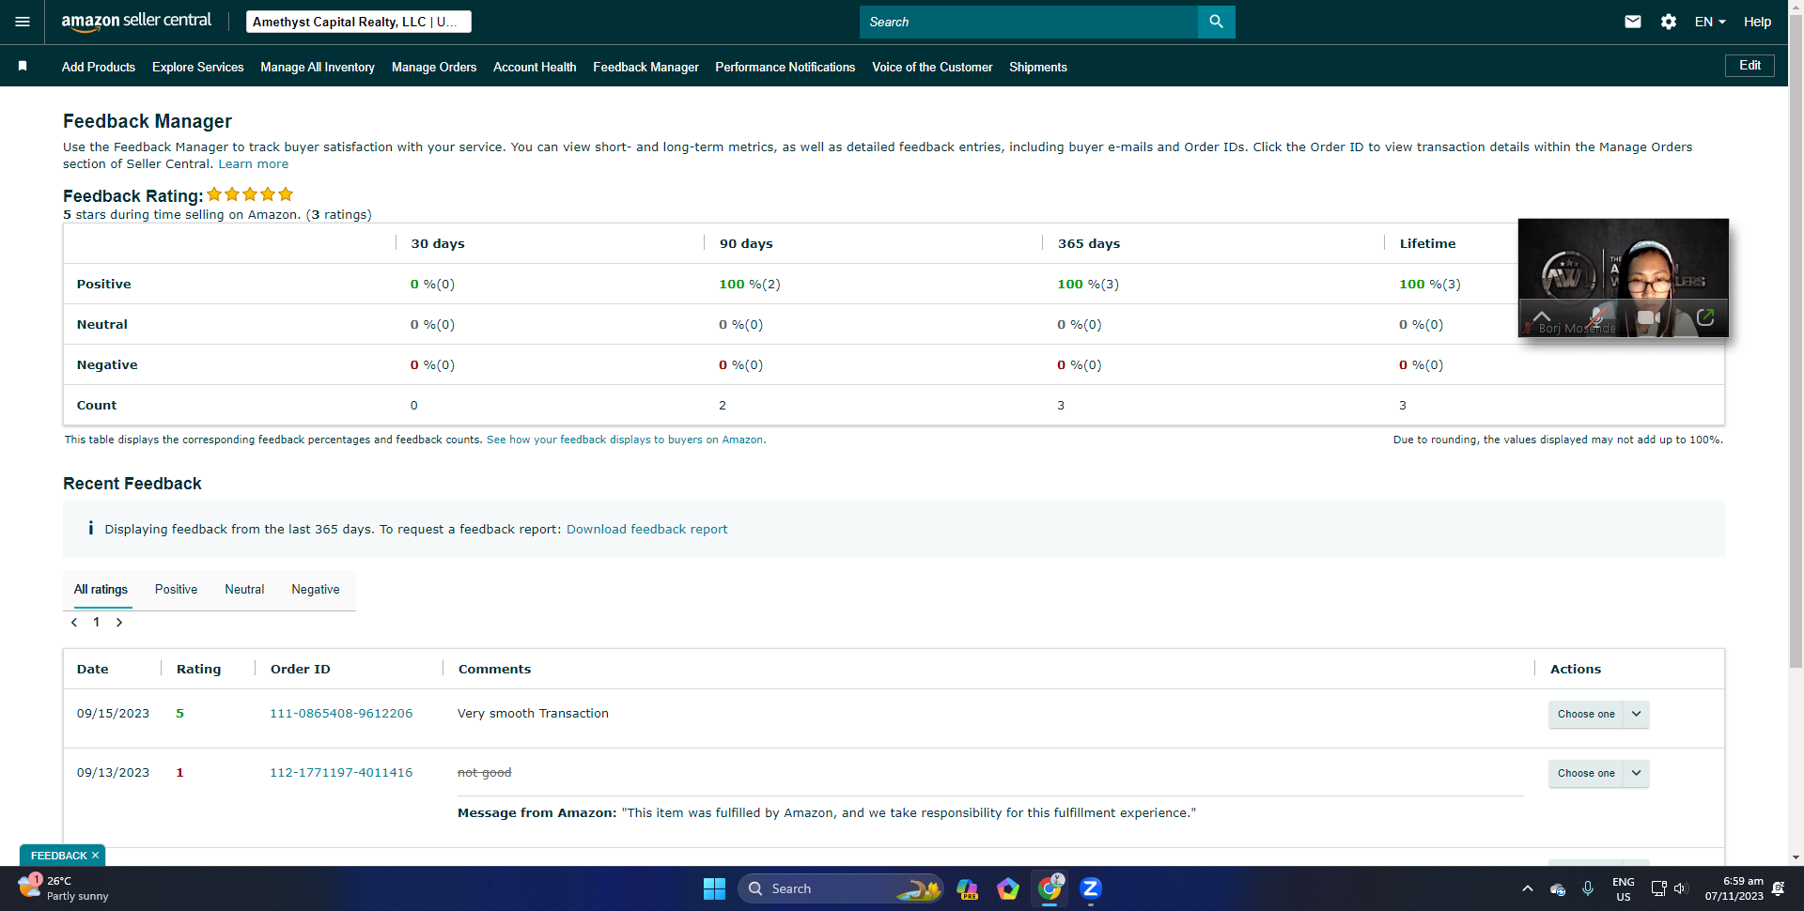Image resolution: width=1804 pixels, height=911 pixels.
Task: Open the weather widget on the taskbar
Action: click(x=64, y=888)
